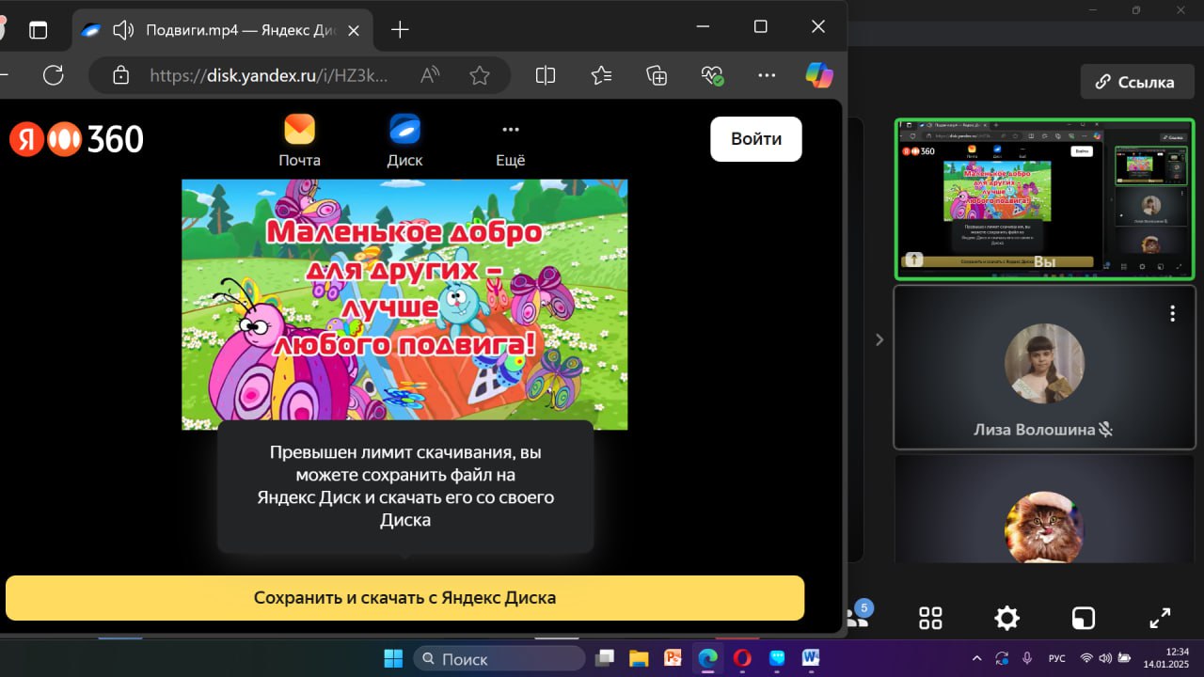Open options menu on Лиза Волошина tile
Viewport: 1204px width, 677px height.
[1172, 313]
